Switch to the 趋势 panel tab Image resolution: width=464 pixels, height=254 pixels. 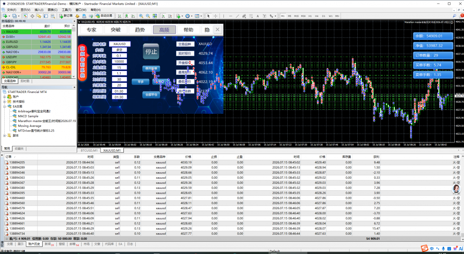point(140,30)
